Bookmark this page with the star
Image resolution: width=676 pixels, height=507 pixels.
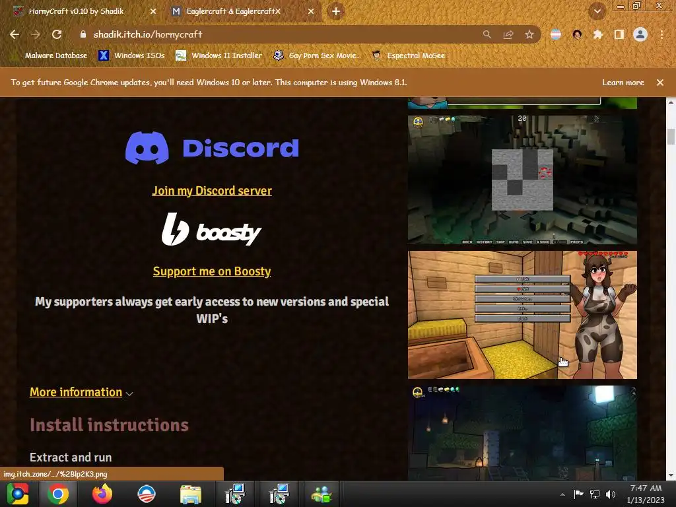click(529, 34)
